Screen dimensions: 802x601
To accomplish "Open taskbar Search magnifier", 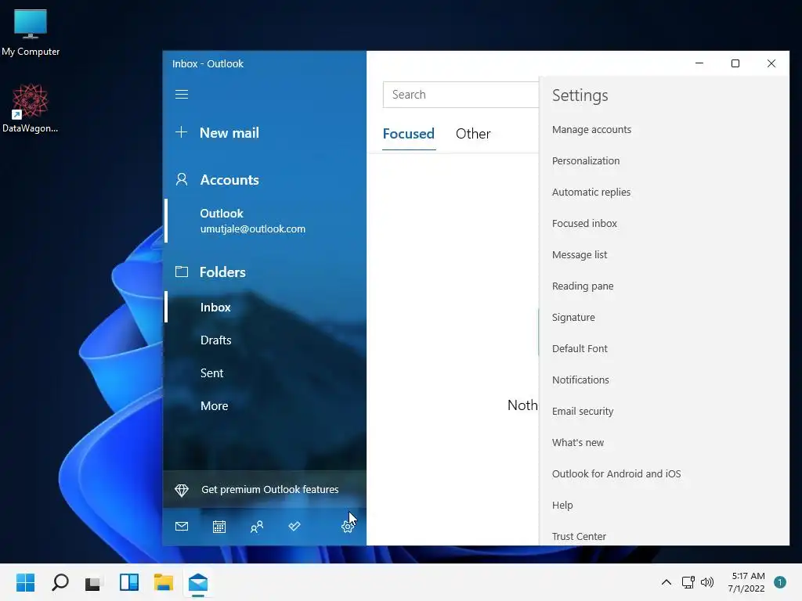I will (x=60, y=582).
